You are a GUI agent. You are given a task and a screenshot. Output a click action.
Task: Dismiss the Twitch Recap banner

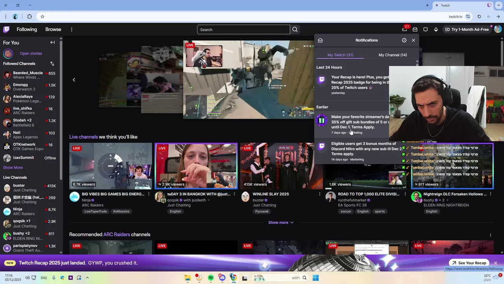point(496,263)
